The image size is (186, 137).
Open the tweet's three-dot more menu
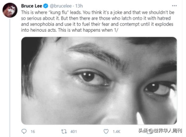pos(174,6)
